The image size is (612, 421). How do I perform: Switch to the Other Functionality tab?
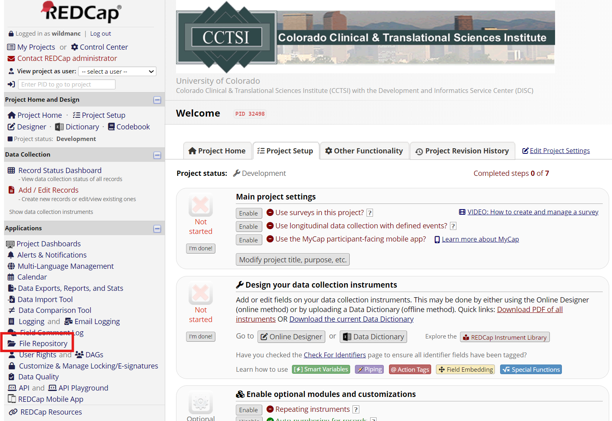364,151
